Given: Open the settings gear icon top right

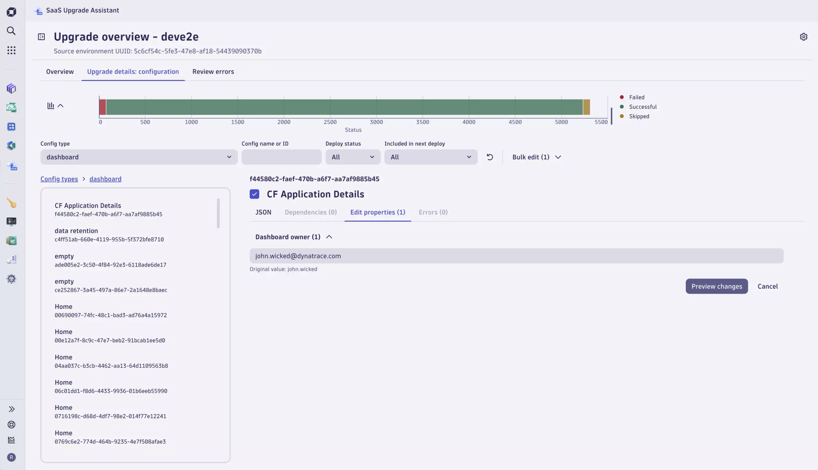Looking at the screenshot, I should coord(804,37).
